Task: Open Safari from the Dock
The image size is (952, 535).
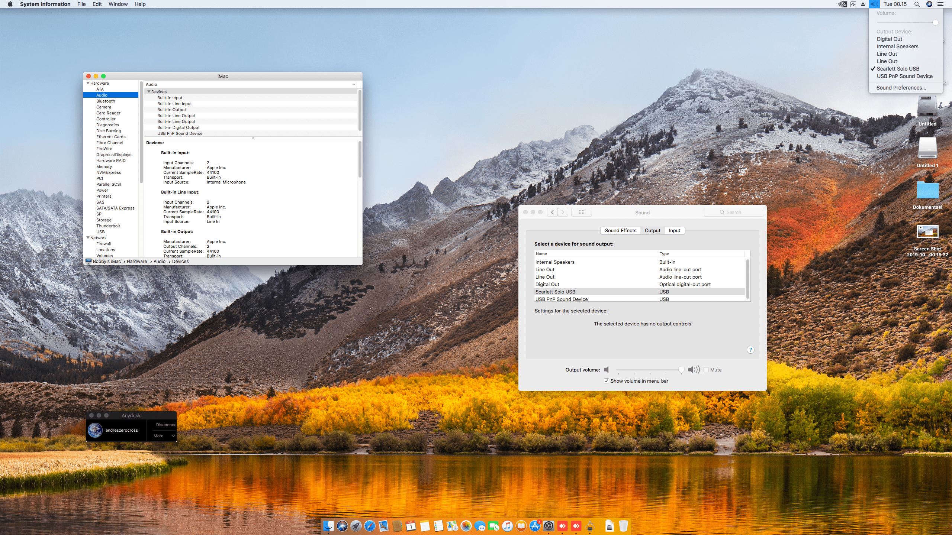Action: tap(370, 525)
